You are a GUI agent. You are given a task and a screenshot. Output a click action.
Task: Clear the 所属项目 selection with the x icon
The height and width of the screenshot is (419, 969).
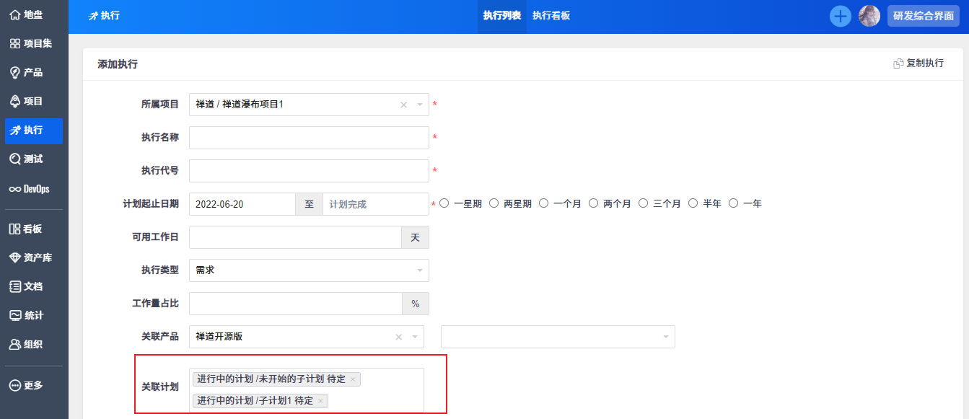[x=403, y=105]
